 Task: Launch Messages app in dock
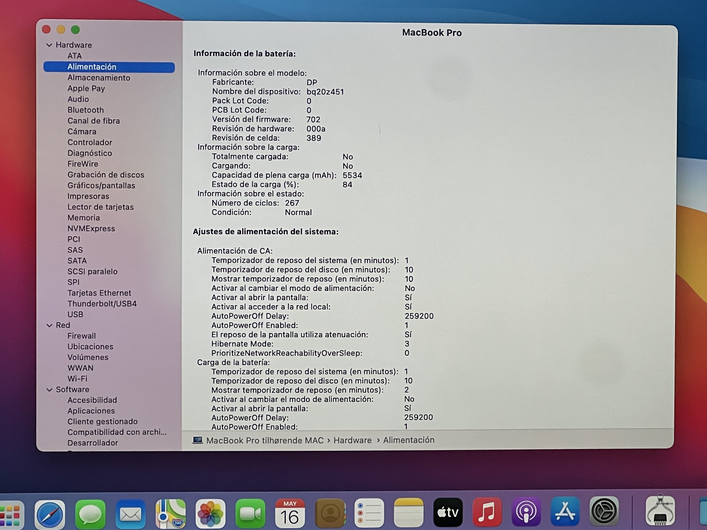(90, 514)
